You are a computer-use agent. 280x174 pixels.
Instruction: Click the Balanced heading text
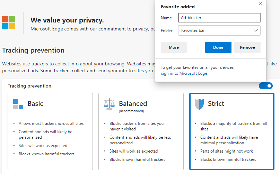point(133,103)
